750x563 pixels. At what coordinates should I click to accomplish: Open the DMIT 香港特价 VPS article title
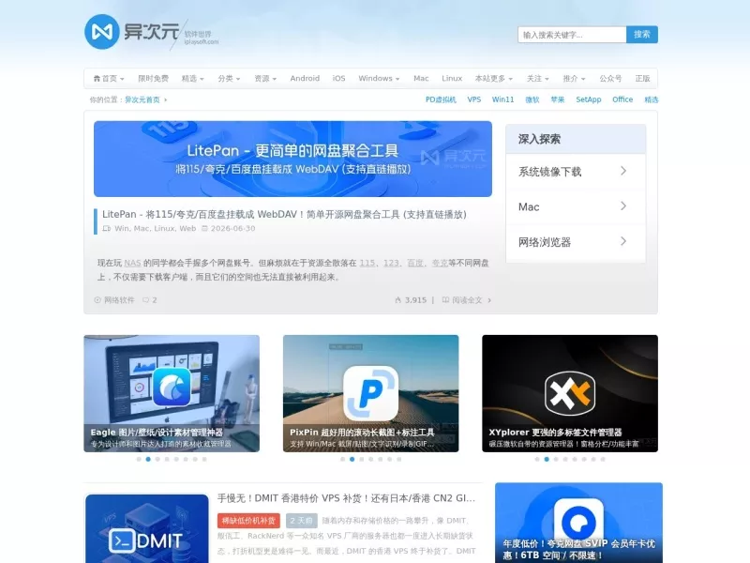tap(346, 498)
